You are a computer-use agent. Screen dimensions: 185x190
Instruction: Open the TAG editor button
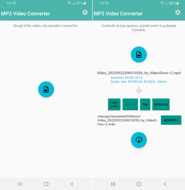[145, 105]
